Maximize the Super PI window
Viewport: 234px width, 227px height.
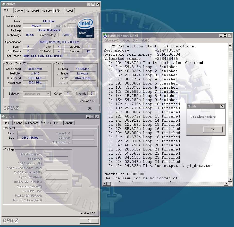click(x=225, y=36)
